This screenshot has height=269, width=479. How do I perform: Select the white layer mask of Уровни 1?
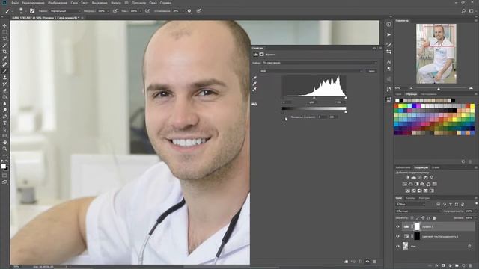coord(417,226)
